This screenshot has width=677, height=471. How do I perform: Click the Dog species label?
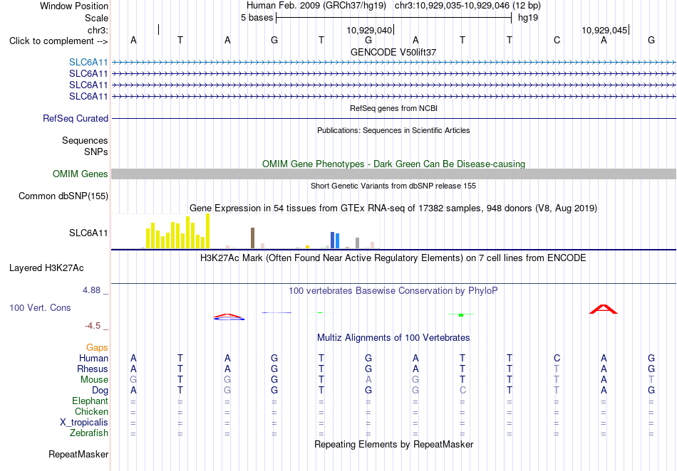coord(100,391)
